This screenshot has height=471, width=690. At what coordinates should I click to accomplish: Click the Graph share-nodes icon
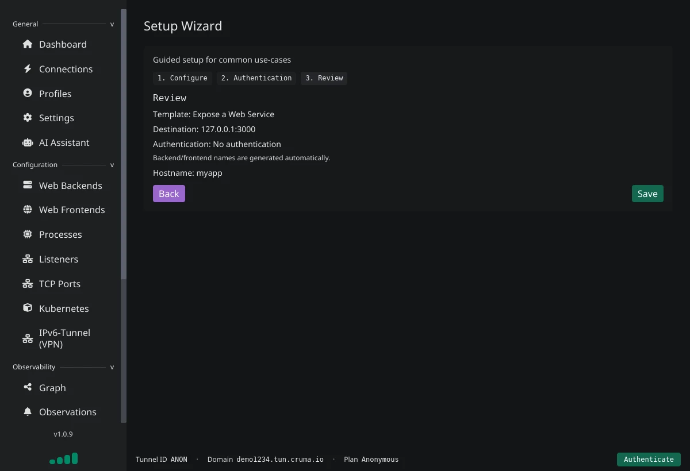(27, 387)
